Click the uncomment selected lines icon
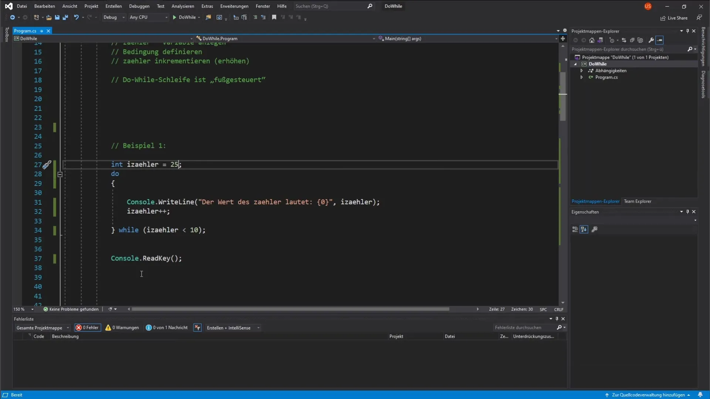 [x=263, y=17]
